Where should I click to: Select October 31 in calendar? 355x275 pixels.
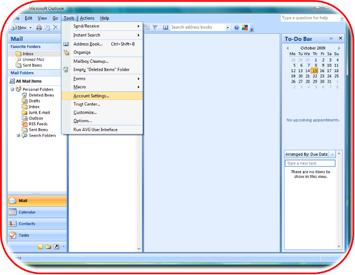(x=329, y=82)
